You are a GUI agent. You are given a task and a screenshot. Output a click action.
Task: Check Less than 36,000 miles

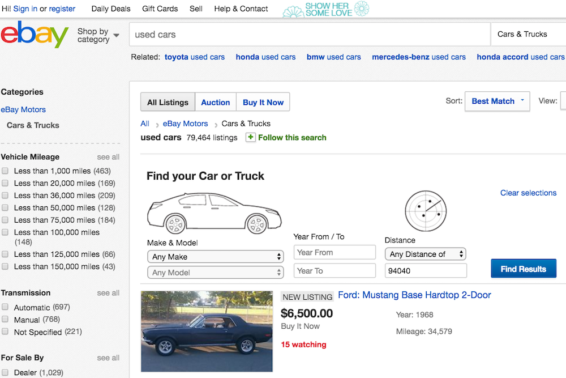click(5, 195)
